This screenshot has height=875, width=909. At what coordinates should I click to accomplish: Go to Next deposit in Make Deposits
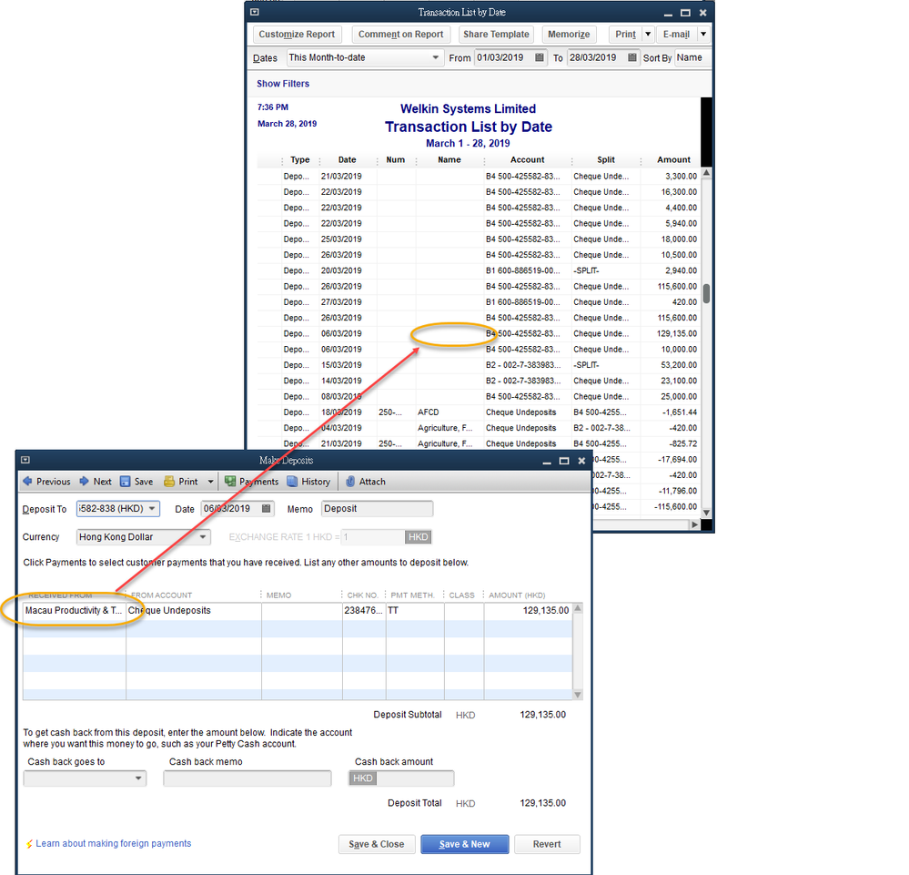(96, 482)
